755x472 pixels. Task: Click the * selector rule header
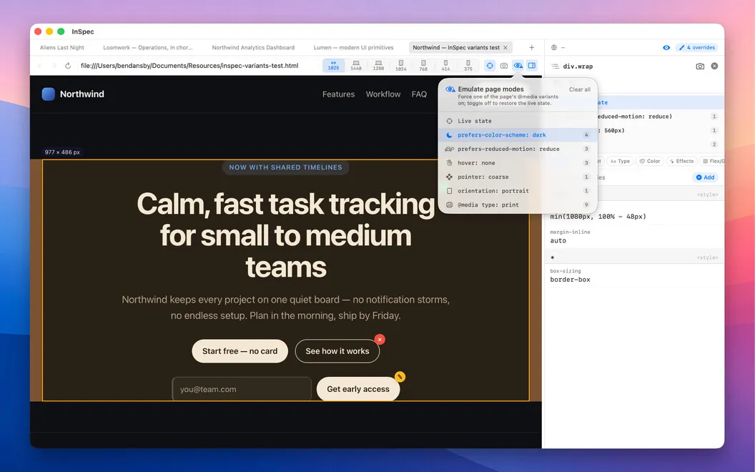click(633, 257)
